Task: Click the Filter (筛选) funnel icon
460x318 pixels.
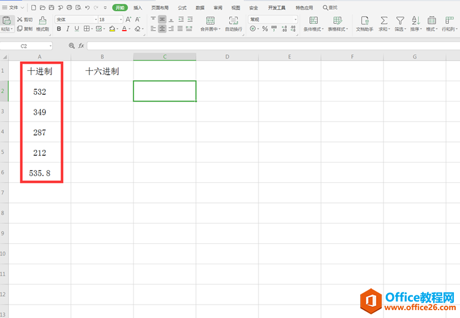Action: [400, 21]
